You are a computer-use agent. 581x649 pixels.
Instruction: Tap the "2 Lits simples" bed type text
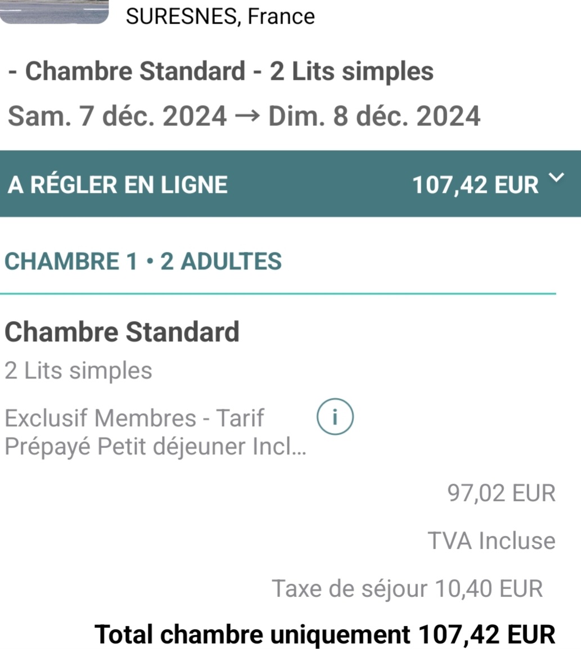[78, 371]
